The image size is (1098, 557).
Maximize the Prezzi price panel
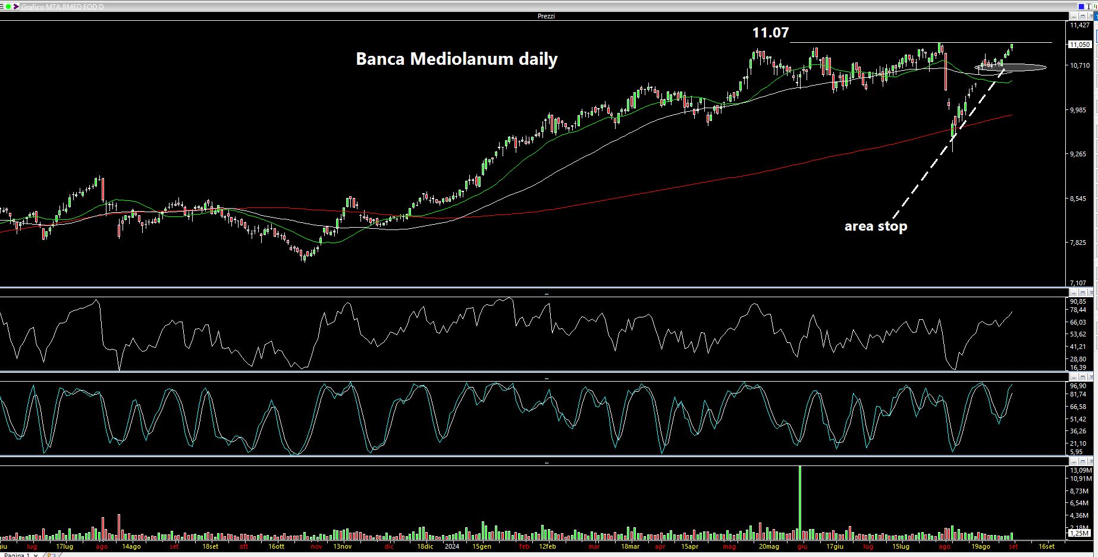pyautogui.click(x=1083, y=16)
